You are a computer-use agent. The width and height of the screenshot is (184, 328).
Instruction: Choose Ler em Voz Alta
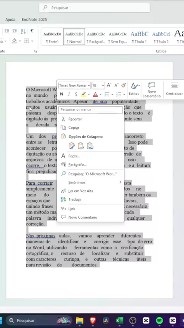pos(90,191)
